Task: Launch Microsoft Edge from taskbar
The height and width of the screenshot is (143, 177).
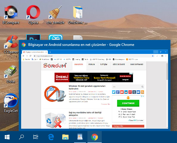Action: point(51,137)
